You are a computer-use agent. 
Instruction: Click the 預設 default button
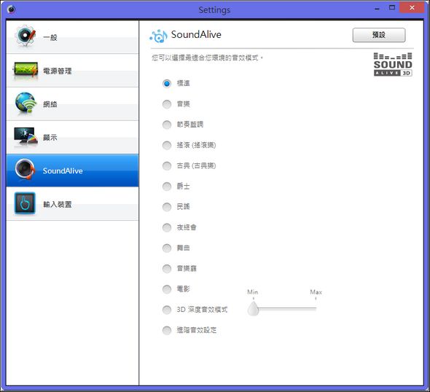point(379,35)
